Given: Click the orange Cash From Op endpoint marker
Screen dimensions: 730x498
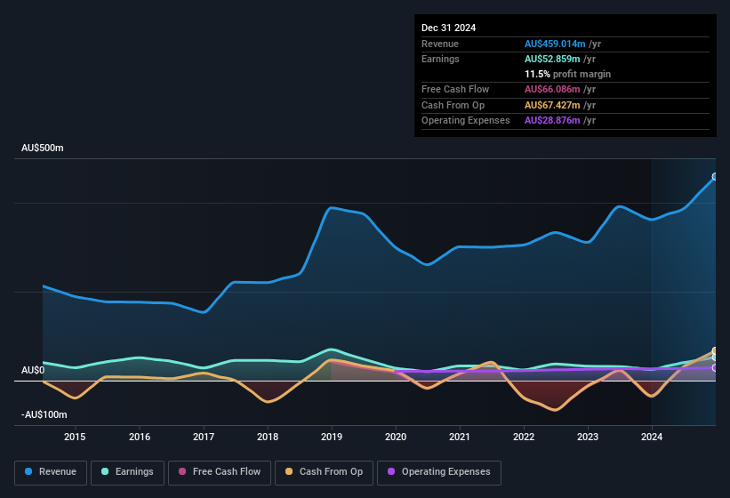Looking at the screenshot, I should [716, 351].
